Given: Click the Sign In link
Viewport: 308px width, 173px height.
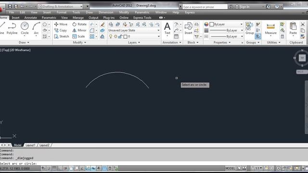Looking at the screenshot, I should coord(244,7).
